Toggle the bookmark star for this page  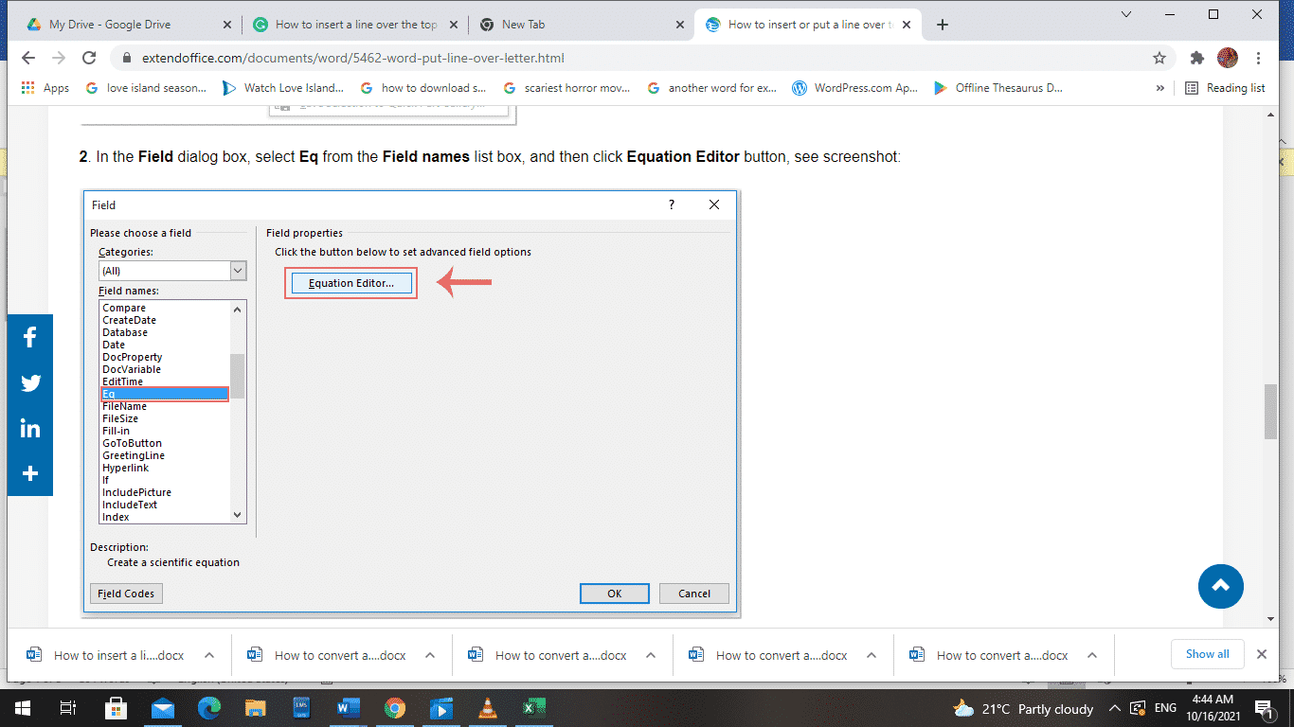1158,58
